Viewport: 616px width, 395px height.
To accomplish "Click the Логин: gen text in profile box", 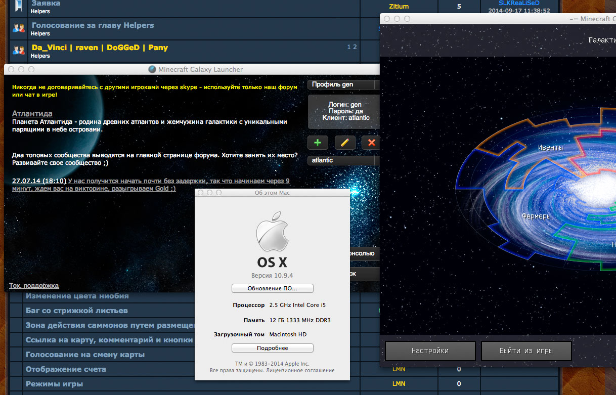I will click(345, 105).
